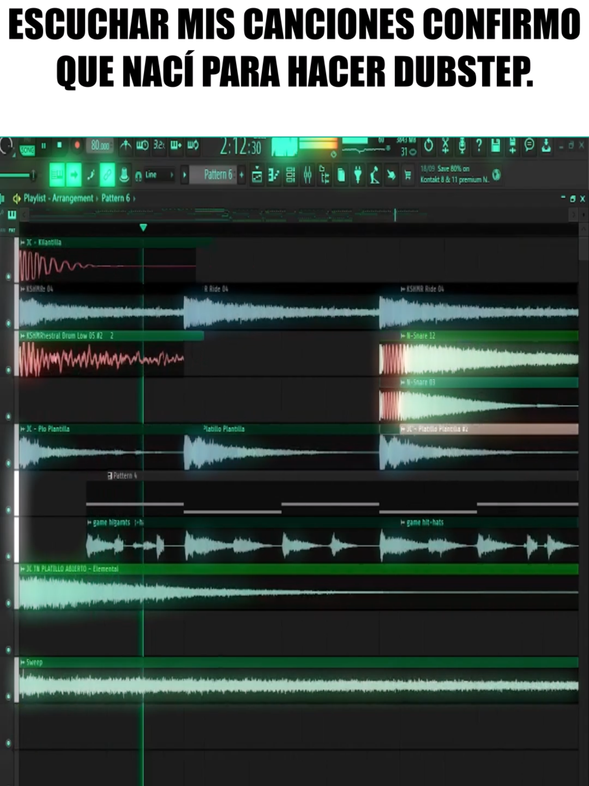The height and width of the screenshot is (786, 589).
Task: Click the news globe icon
Action: click(x=496, y=174)
